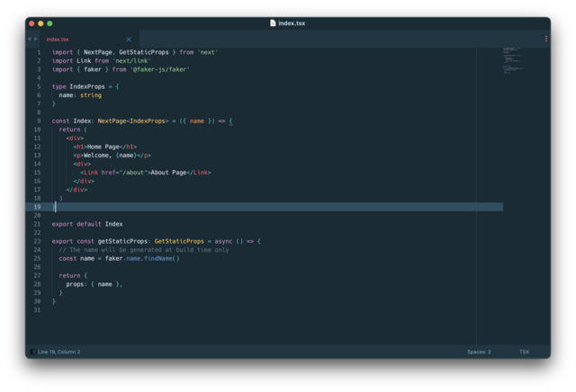Close the window with the red button
576x392 pixels.
31,23
